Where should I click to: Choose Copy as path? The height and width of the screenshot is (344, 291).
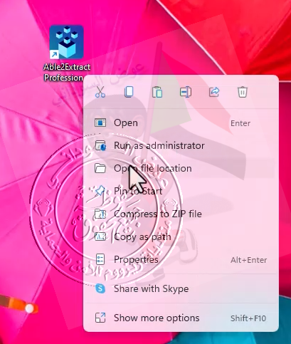pos(181,236)
